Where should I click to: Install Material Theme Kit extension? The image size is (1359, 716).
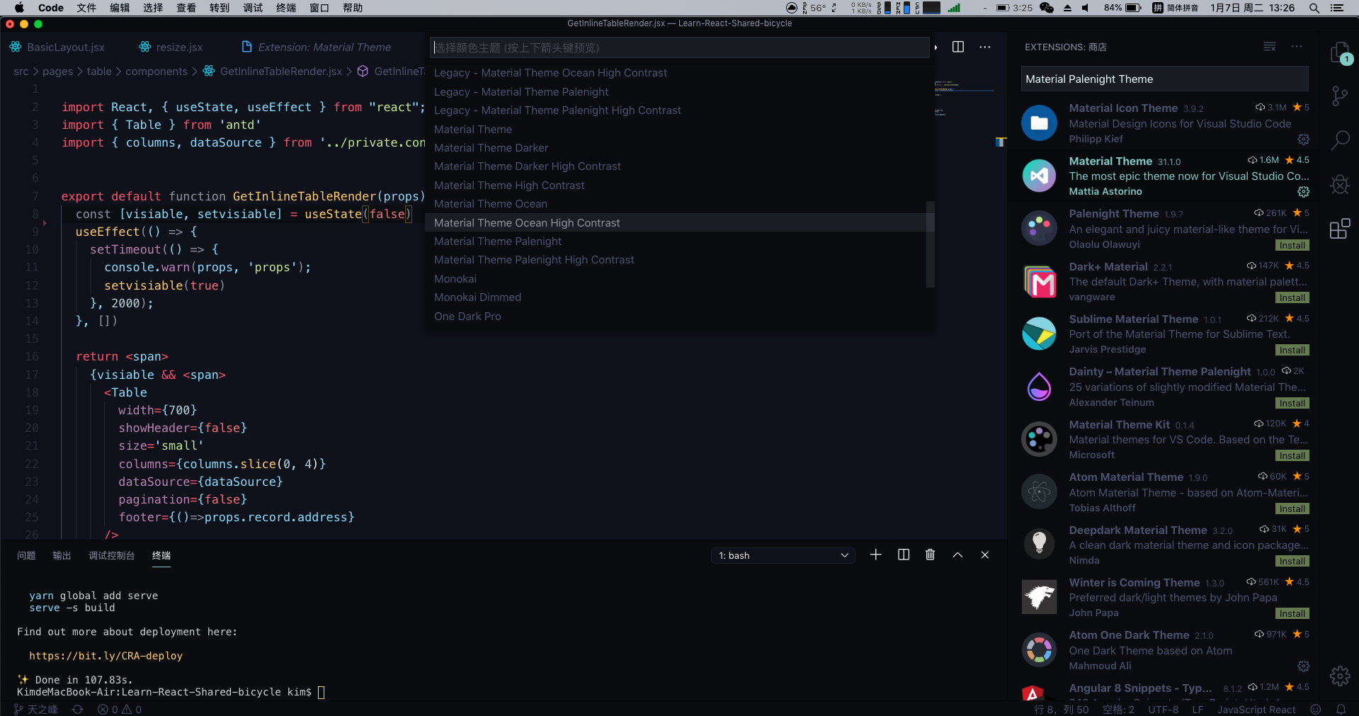pyautogui.click(x=1292, y=455)
